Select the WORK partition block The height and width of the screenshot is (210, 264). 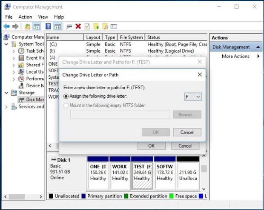point(120,173)
